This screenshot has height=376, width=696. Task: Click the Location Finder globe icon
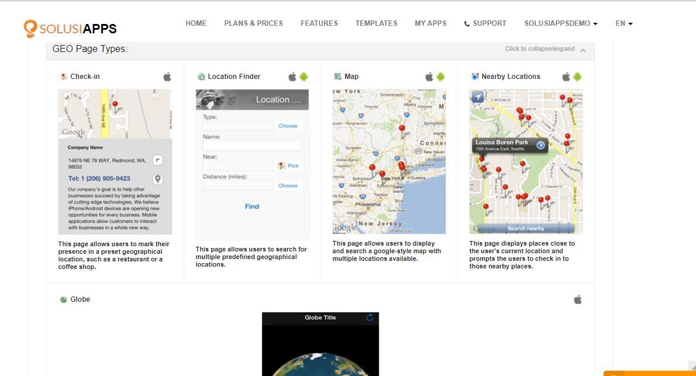[x=201, y=77]
